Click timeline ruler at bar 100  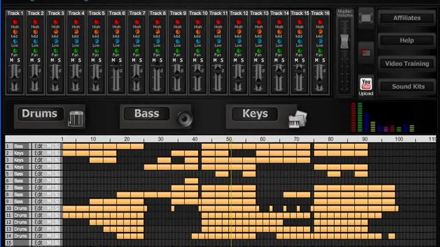click(399, 139)
